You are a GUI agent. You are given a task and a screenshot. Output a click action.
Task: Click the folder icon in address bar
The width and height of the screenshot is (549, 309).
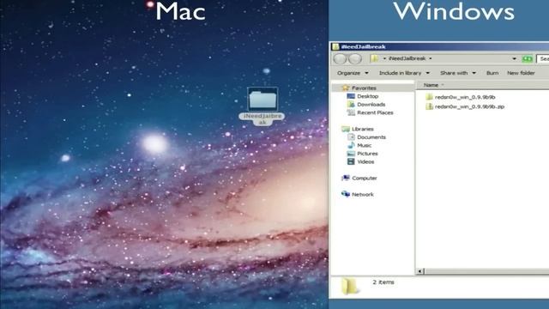point(375,58)
